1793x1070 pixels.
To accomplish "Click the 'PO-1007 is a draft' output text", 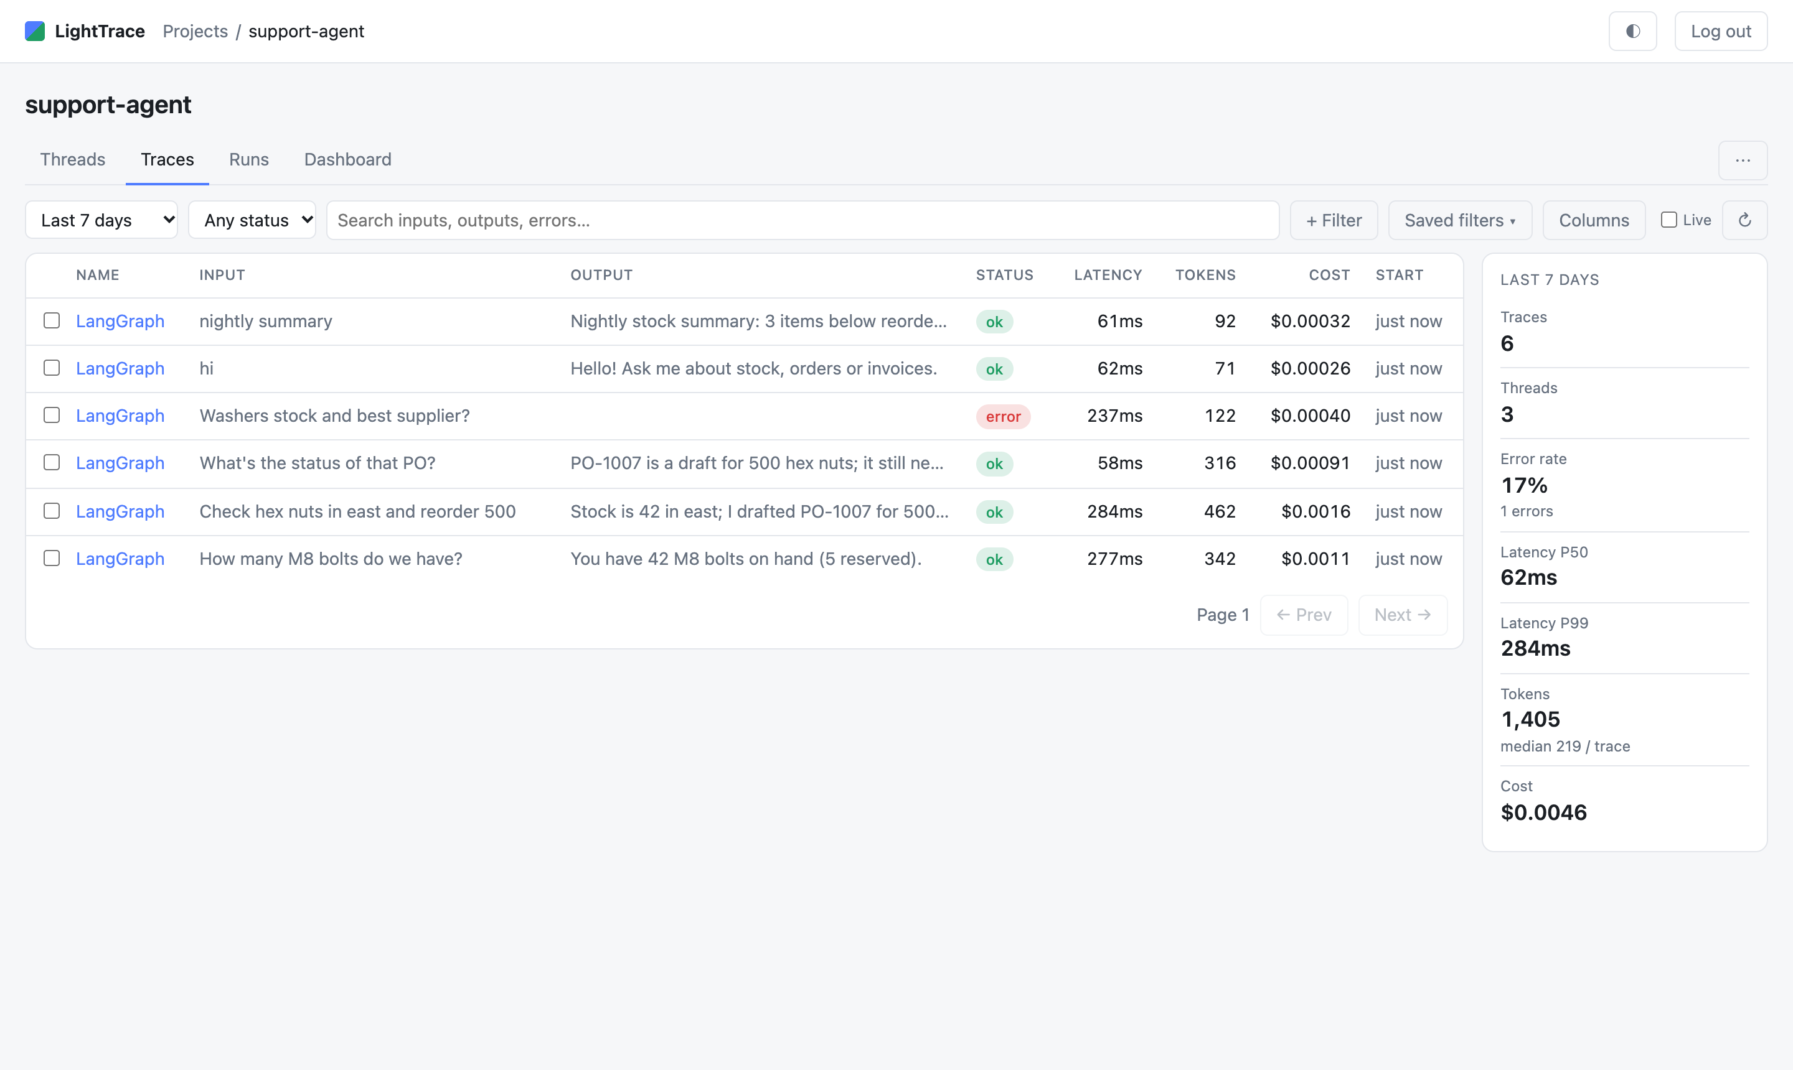I will click(757, 463).
